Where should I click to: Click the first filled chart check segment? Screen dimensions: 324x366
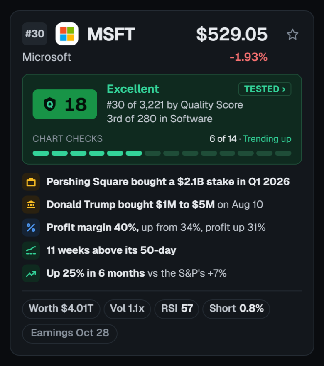click(41, 153)
